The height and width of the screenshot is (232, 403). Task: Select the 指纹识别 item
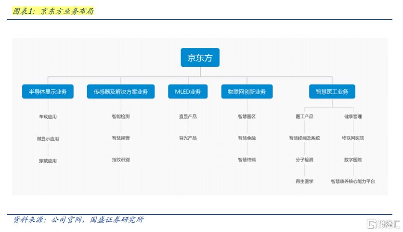coord(121,159)
